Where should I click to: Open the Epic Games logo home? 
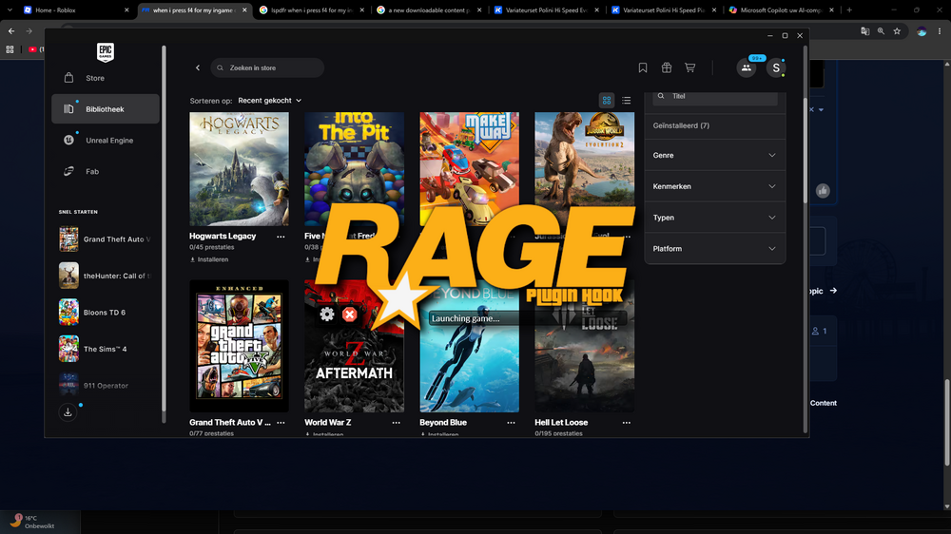[105, 52]
